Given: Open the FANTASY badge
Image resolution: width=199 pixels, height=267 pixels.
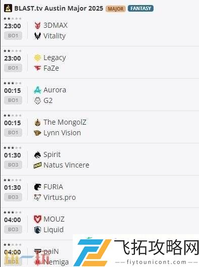Looking at the screenshot, I should pyautogui.click(x=140, y=9).
